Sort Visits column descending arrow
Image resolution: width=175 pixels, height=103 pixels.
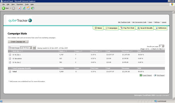tap(66, 51)
